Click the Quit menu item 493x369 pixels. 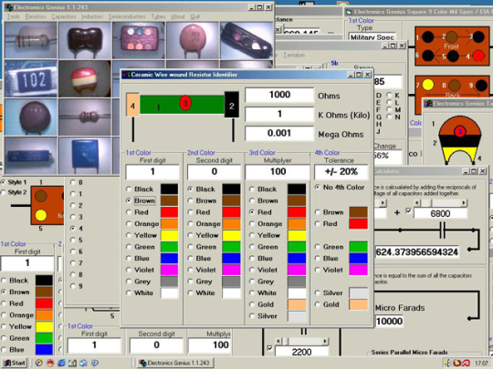[195, 16]
